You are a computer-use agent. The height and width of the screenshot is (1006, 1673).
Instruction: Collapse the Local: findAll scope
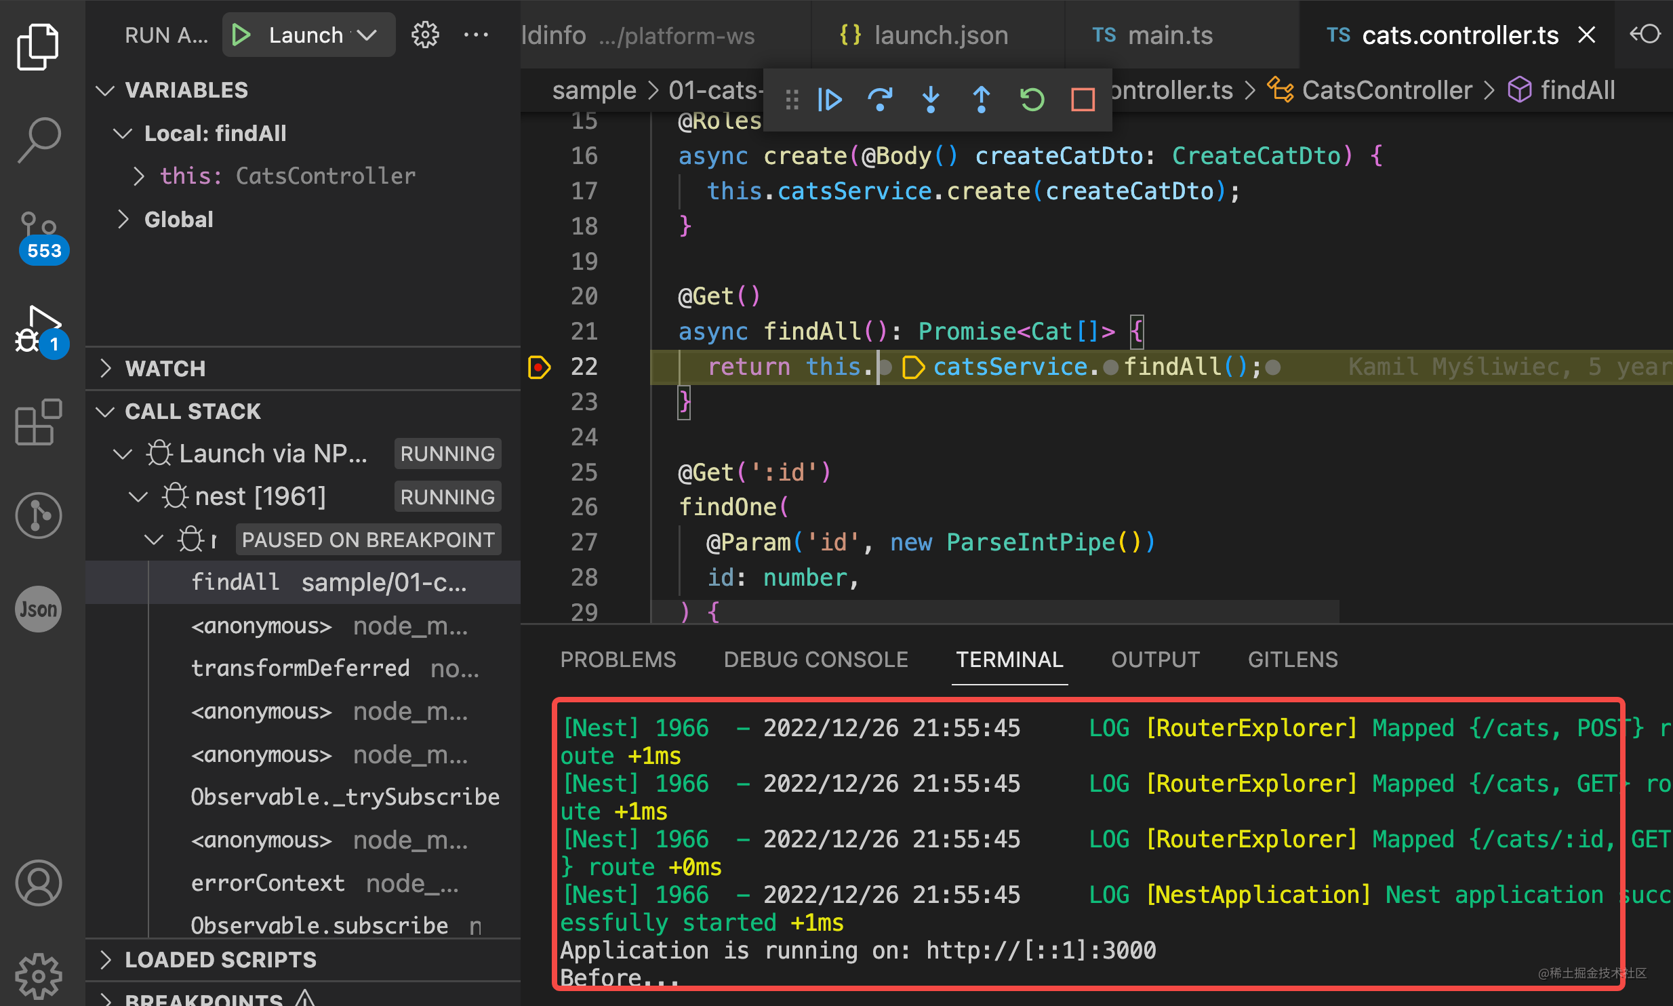pos(123,134)
